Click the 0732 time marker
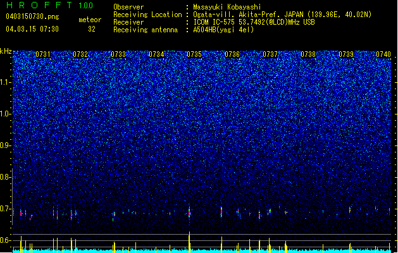Screen dimensions: 398x253 point(80,54)
